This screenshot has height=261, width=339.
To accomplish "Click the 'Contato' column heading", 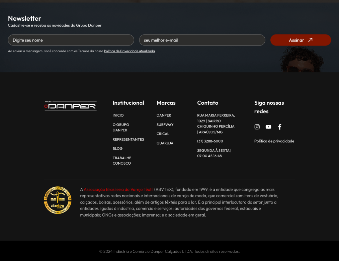I will click(208, 103).
